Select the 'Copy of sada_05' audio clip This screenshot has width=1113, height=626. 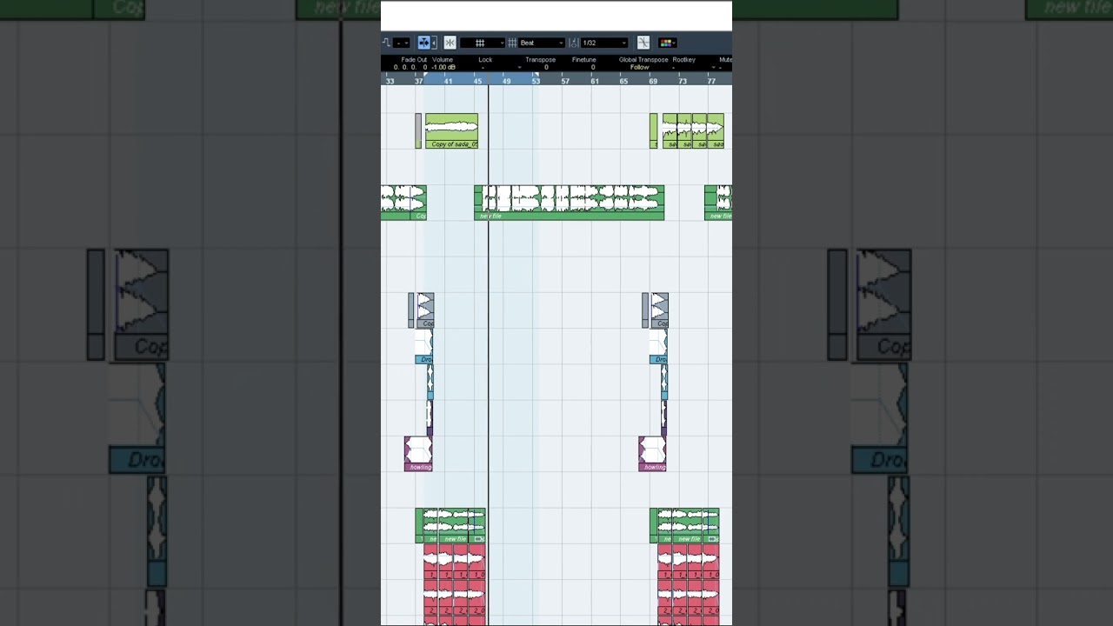pos(451,131)
